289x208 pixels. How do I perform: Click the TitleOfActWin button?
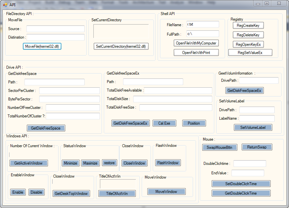(117, 193)
